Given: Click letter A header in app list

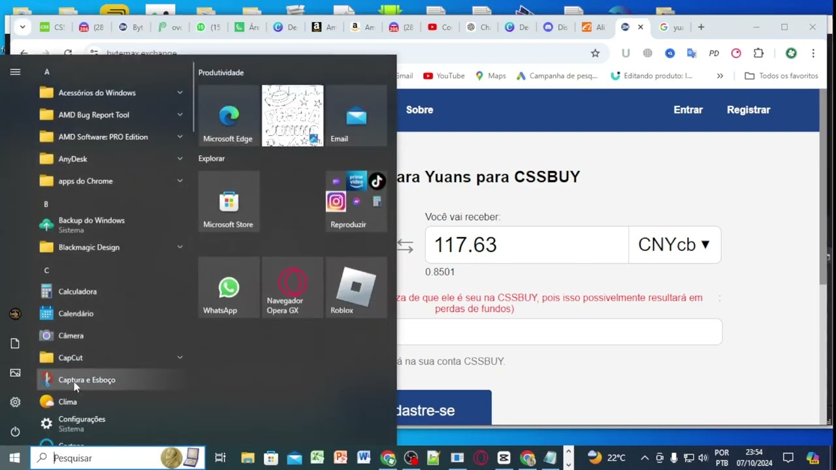Looking at the screenshot, I should [47, 72].
